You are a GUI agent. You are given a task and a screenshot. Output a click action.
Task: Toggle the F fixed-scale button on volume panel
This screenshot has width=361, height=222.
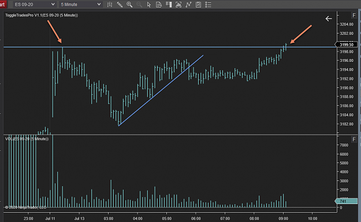pyautogui.click(x=354, y=139)
